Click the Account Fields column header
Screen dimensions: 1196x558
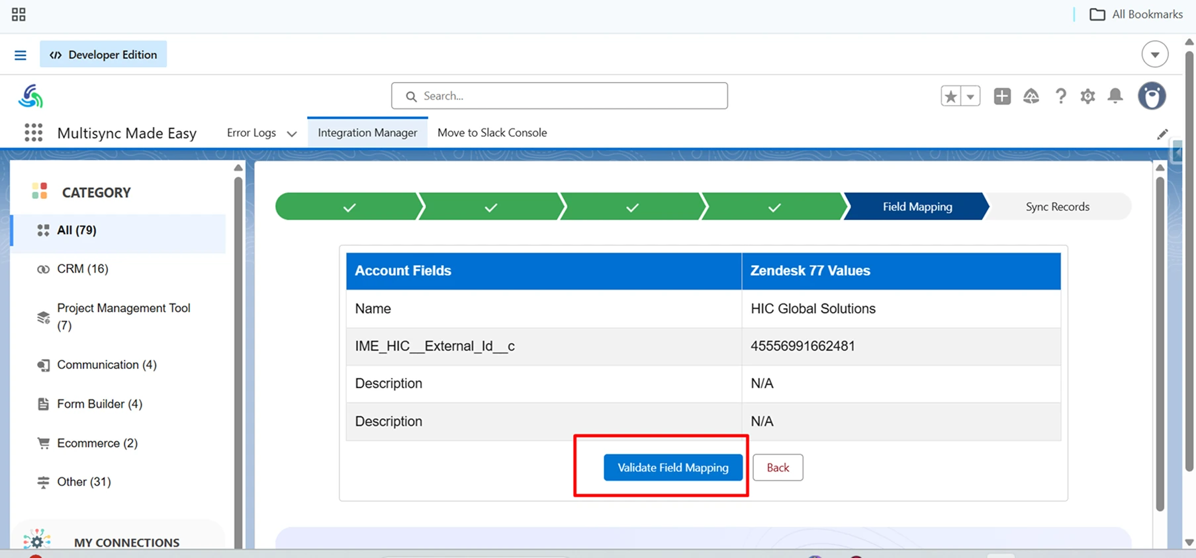pos(543,271)
